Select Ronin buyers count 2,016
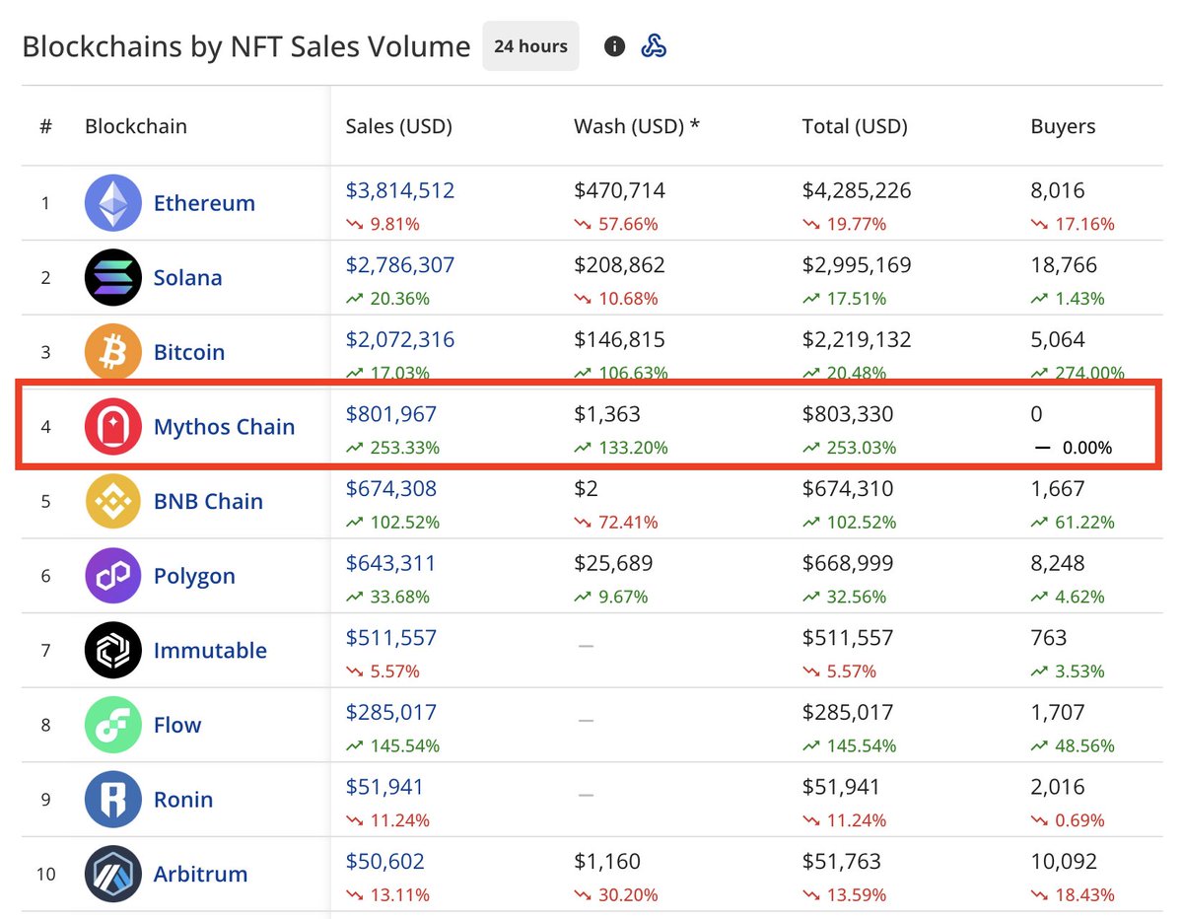Screen dimensions: 1183x919 tap(1058, 787)
